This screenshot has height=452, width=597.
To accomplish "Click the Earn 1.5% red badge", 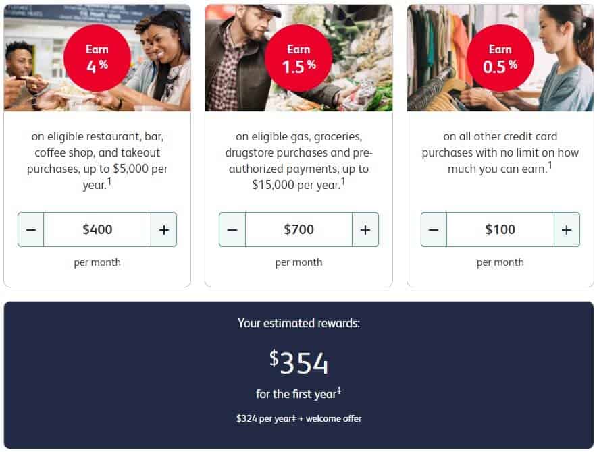I will point(299,58).
